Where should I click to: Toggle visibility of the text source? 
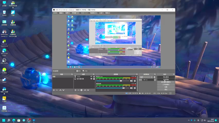click(91, 77)
